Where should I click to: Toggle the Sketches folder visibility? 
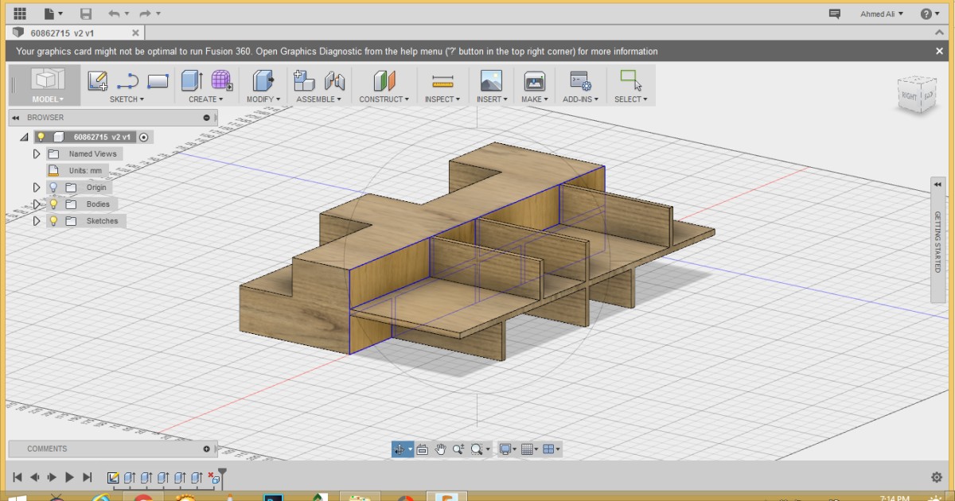click(53, 221)
